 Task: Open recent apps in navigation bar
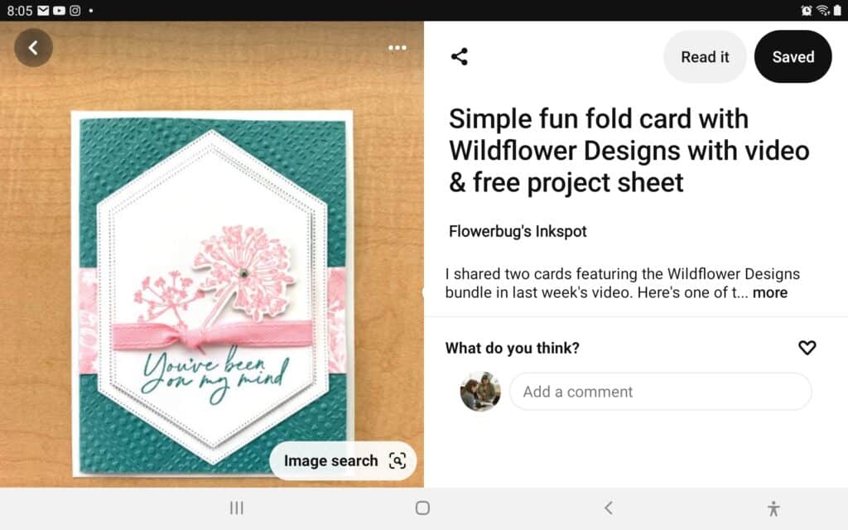click(236, 508)
